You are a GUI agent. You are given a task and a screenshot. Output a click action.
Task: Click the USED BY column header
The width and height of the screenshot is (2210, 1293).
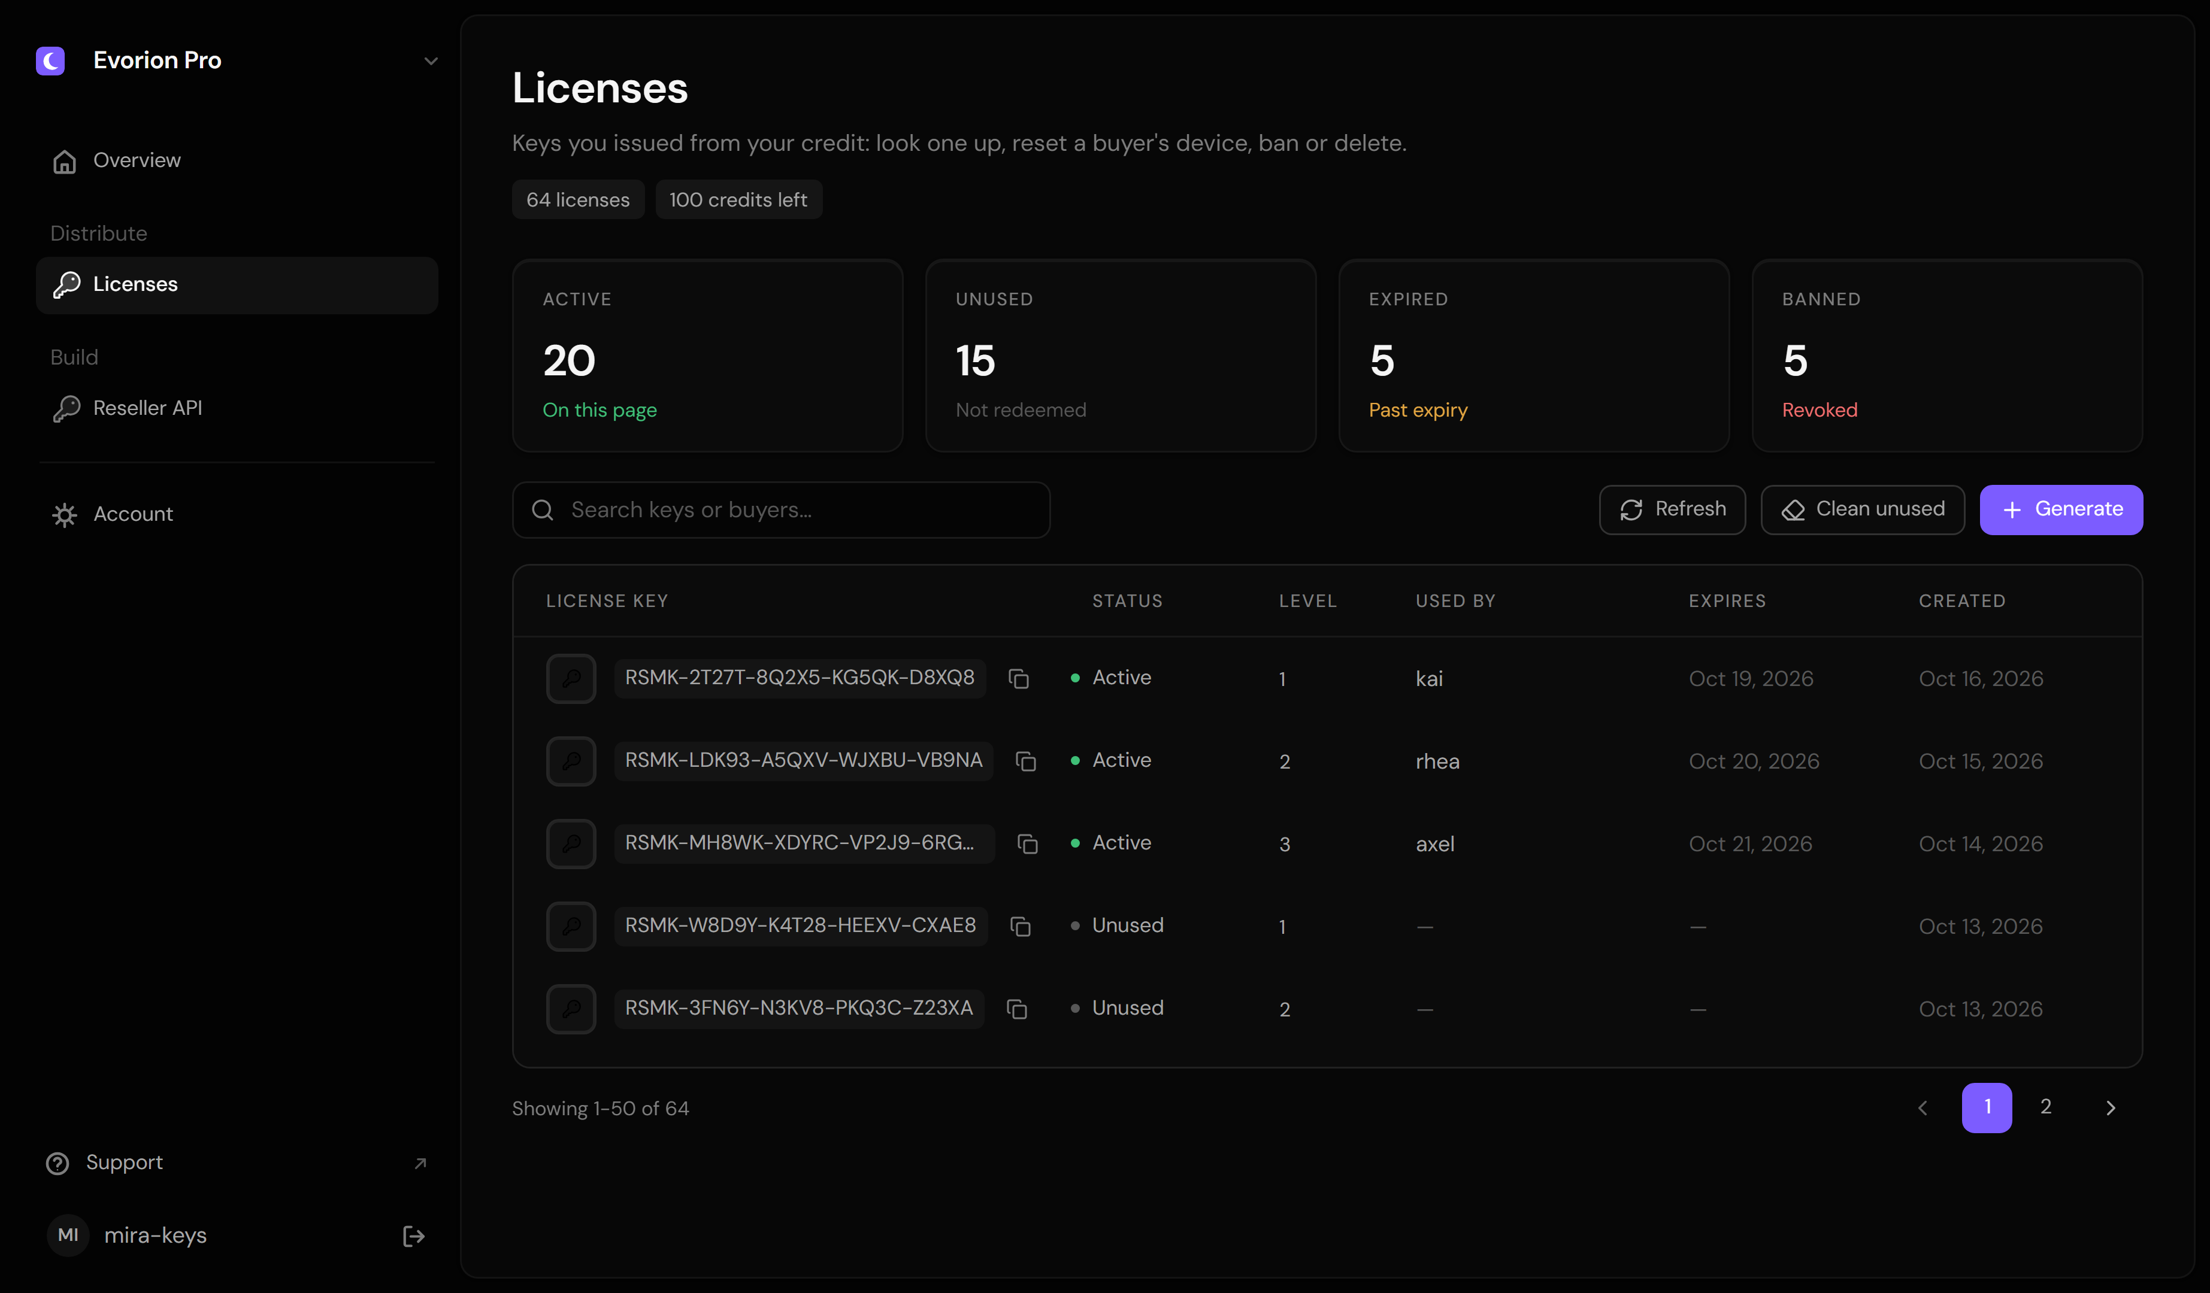click(x=1455, y=602)
